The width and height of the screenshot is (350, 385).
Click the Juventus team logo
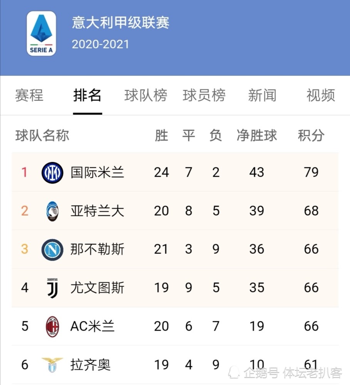[52, 288]
